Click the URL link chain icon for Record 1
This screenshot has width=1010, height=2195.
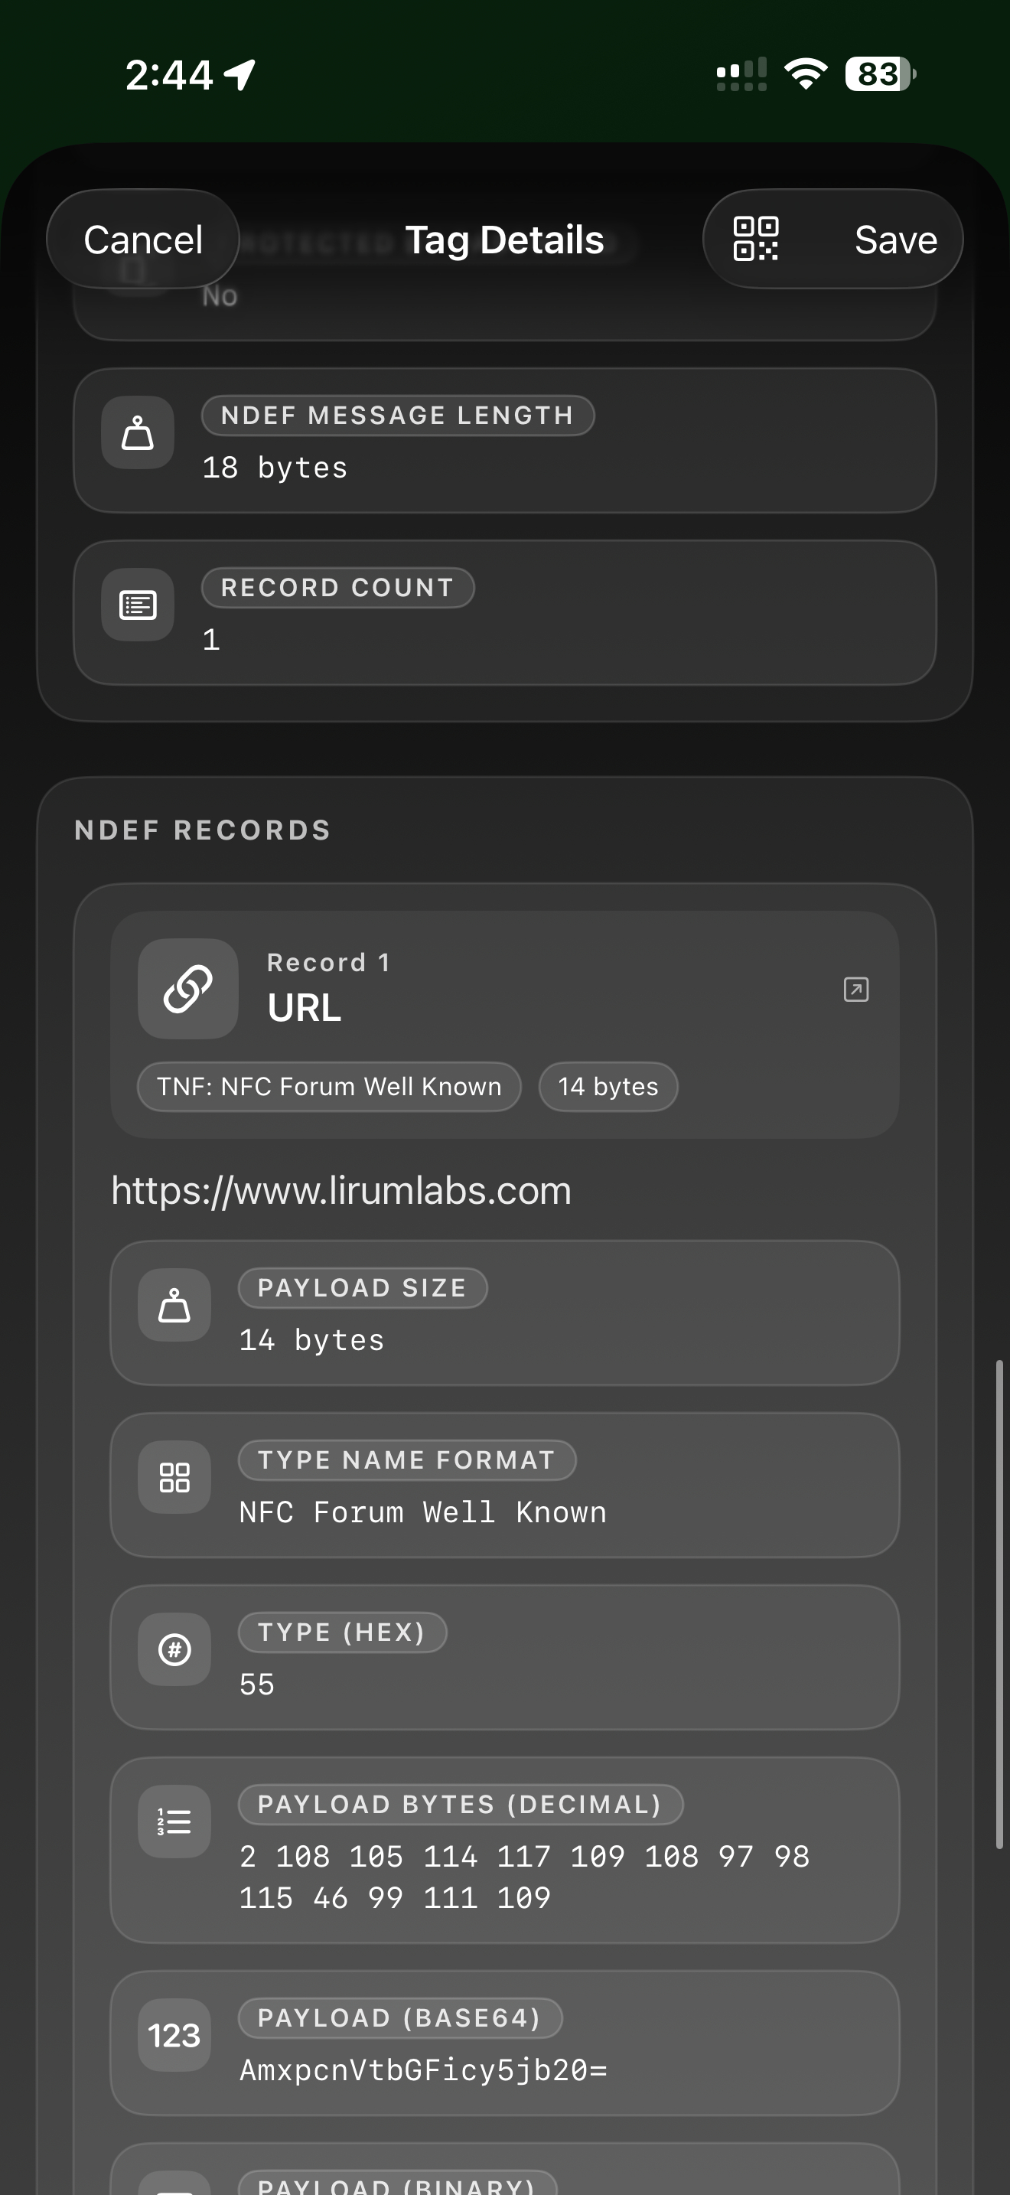(x=187, y=987)
